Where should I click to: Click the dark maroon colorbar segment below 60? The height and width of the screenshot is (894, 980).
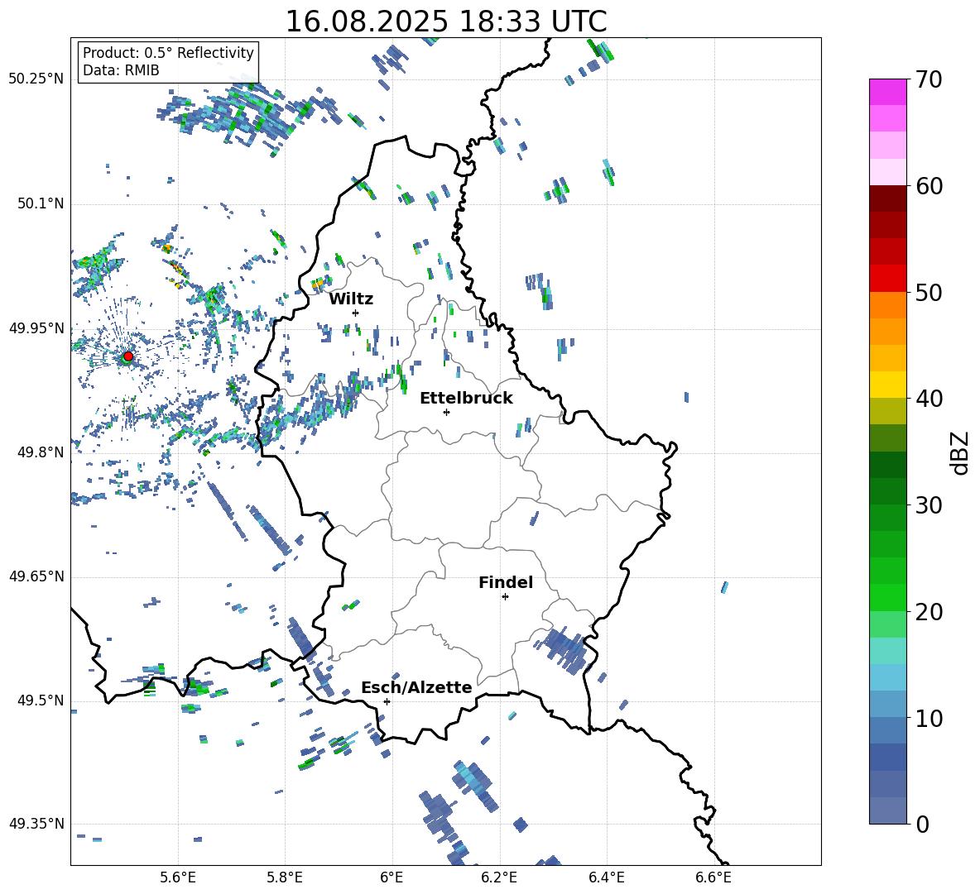888,198
